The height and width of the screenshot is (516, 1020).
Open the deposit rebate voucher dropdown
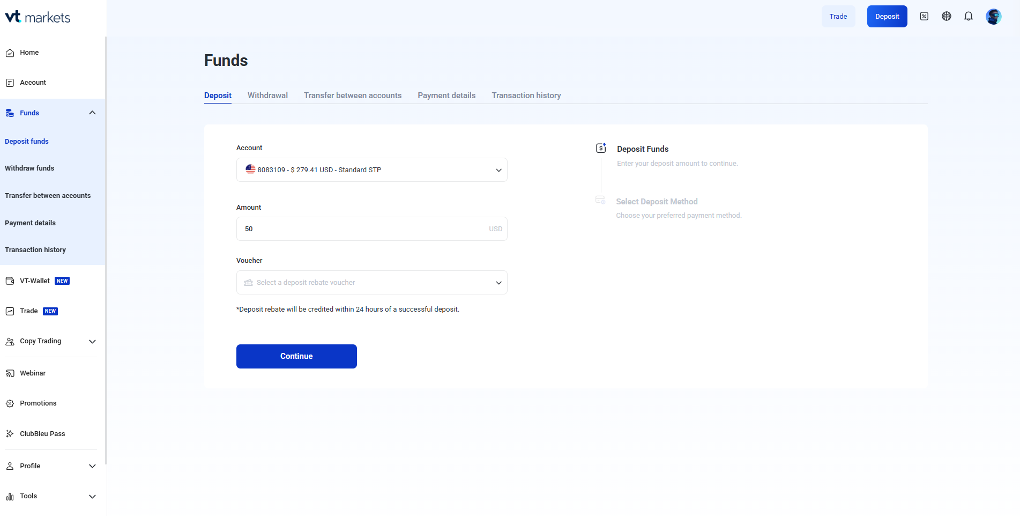pos(372,283)
